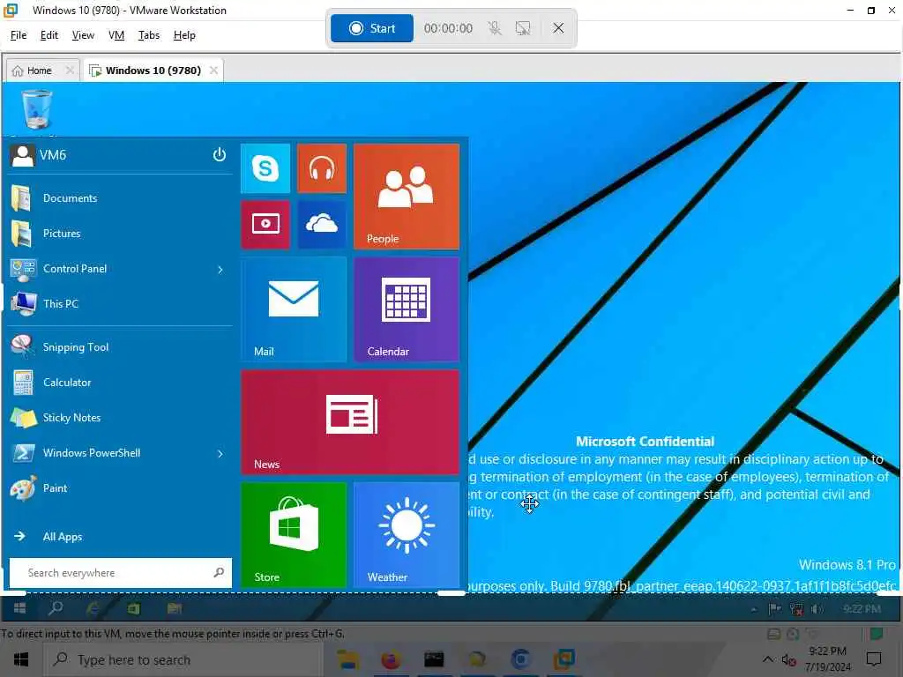Open host notifications panel
Viewport: 903px width, 677px height.
[x=874, y=659]
